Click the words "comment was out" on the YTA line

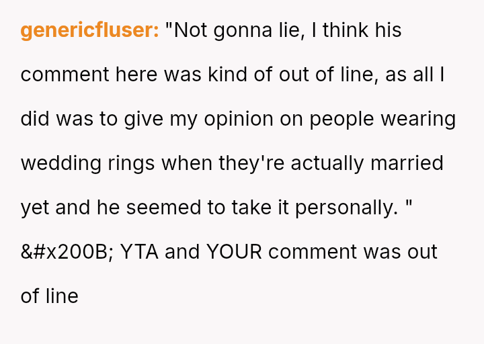tap(353, 252)
